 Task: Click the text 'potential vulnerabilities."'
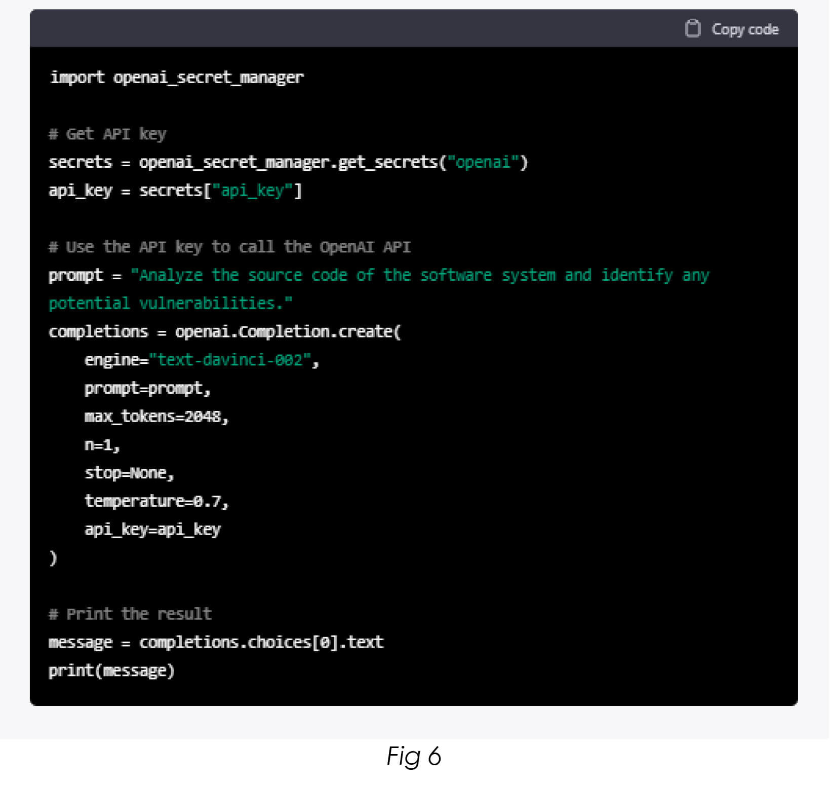pyautogui.click(x=170, y=304)
